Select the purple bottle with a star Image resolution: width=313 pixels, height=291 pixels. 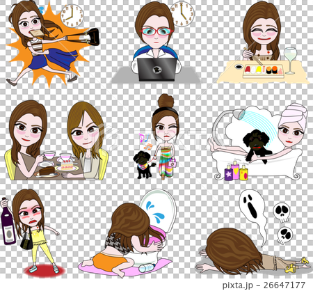(229, 172)
